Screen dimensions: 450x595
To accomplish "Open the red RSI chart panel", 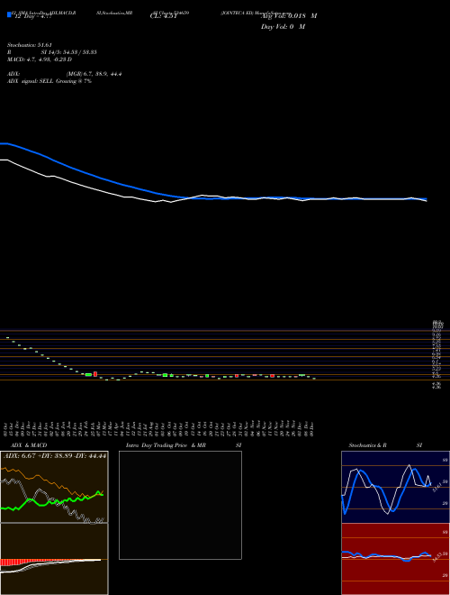I will click(x=395, y=559).
